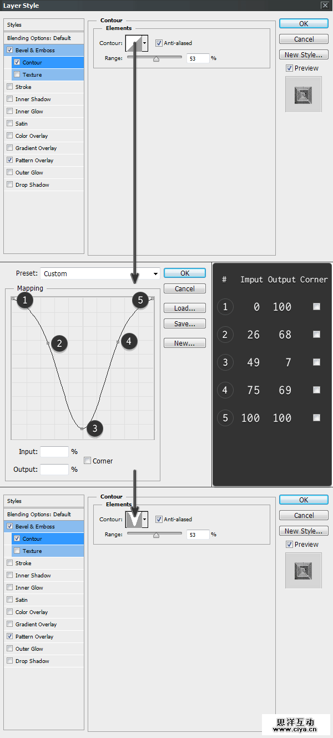Tick the Corner box for row 3 in the table

click(x=316, y=362)
